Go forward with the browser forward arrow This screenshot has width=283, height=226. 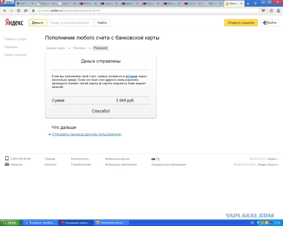[x=12, y=11]
